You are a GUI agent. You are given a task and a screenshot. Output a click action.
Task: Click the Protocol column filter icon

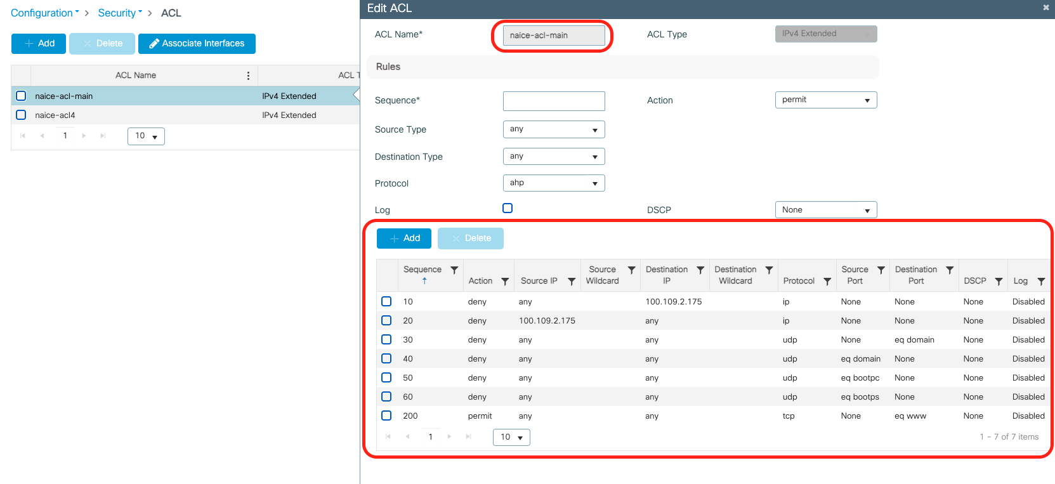tap(827, 282)
